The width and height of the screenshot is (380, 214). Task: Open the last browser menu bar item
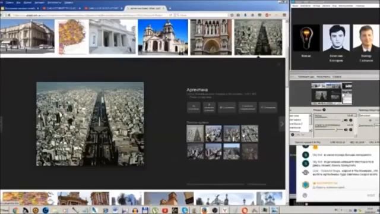pyautogui.click(x=69, y=2)
